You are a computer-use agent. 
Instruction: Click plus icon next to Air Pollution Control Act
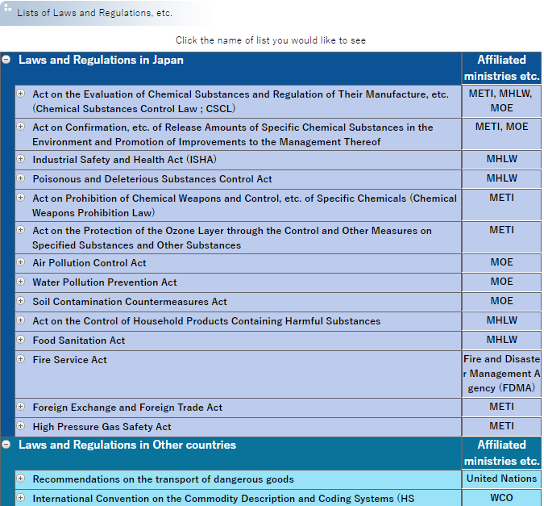[x=21, y=262]
